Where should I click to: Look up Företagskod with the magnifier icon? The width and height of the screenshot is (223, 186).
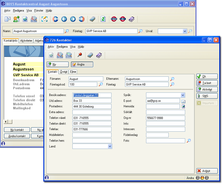click(101, 84)
